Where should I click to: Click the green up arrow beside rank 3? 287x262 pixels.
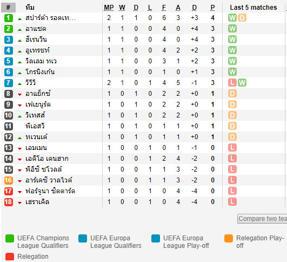20,41
